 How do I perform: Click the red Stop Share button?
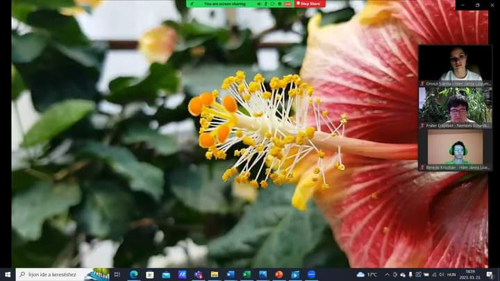click(x=310, y=3)
